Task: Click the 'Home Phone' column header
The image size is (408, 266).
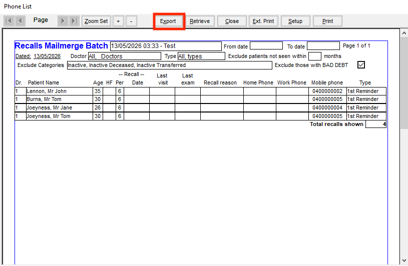Action: [x=258, y=82]
